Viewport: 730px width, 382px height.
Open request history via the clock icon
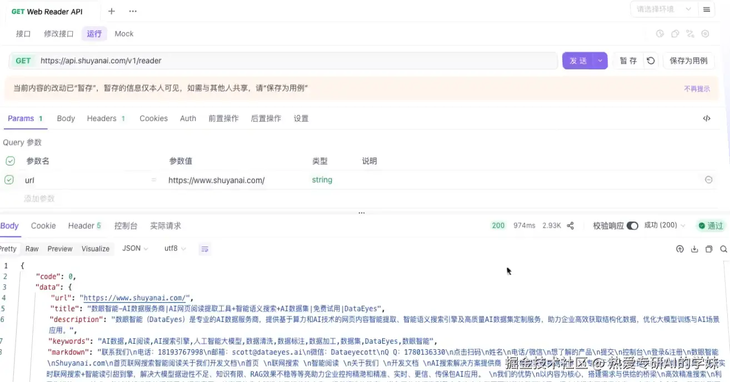pyautogui.click(x=660, y=34)
